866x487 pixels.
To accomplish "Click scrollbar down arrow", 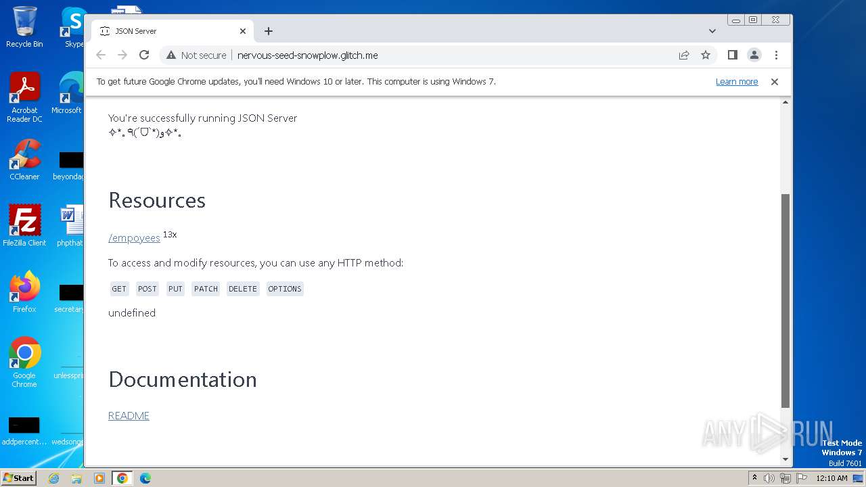I will coord(785,459).
